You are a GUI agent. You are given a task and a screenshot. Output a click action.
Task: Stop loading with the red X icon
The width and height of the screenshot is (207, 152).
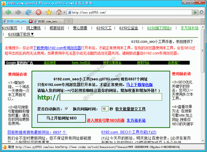(x=39, y=12)
